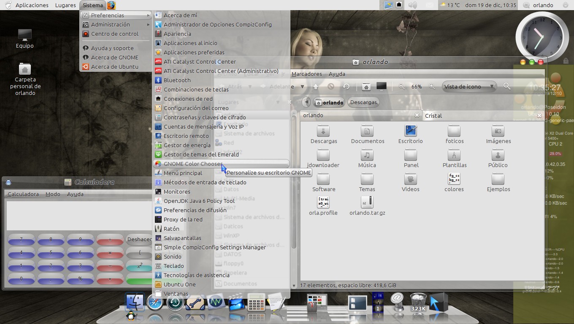Open Modo menu in Calculadora
This screenshot has width=574, height=324.
point(53,194)
